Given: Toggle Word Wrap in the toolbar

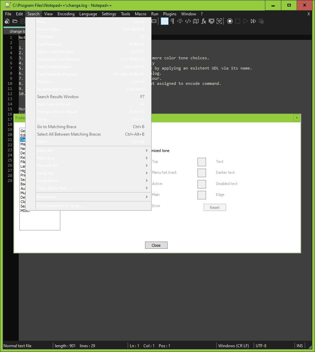Looking at the screenshot, I should click(x=164, y=21).
